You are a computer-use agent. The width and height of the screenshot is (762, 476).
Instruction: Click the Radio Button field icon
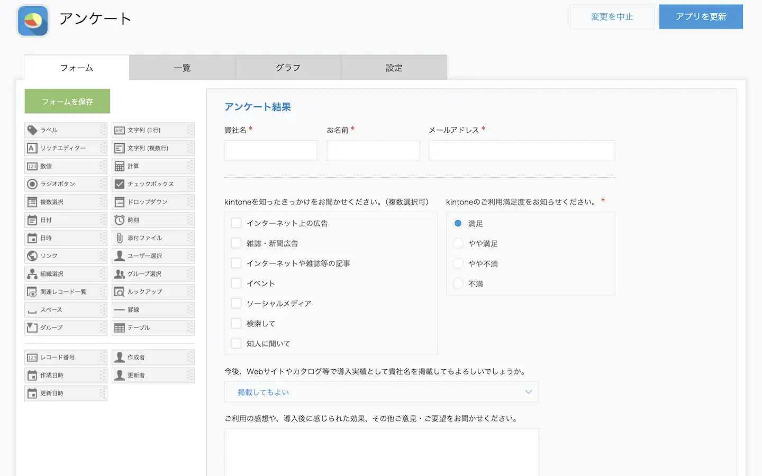coord(32,184)
